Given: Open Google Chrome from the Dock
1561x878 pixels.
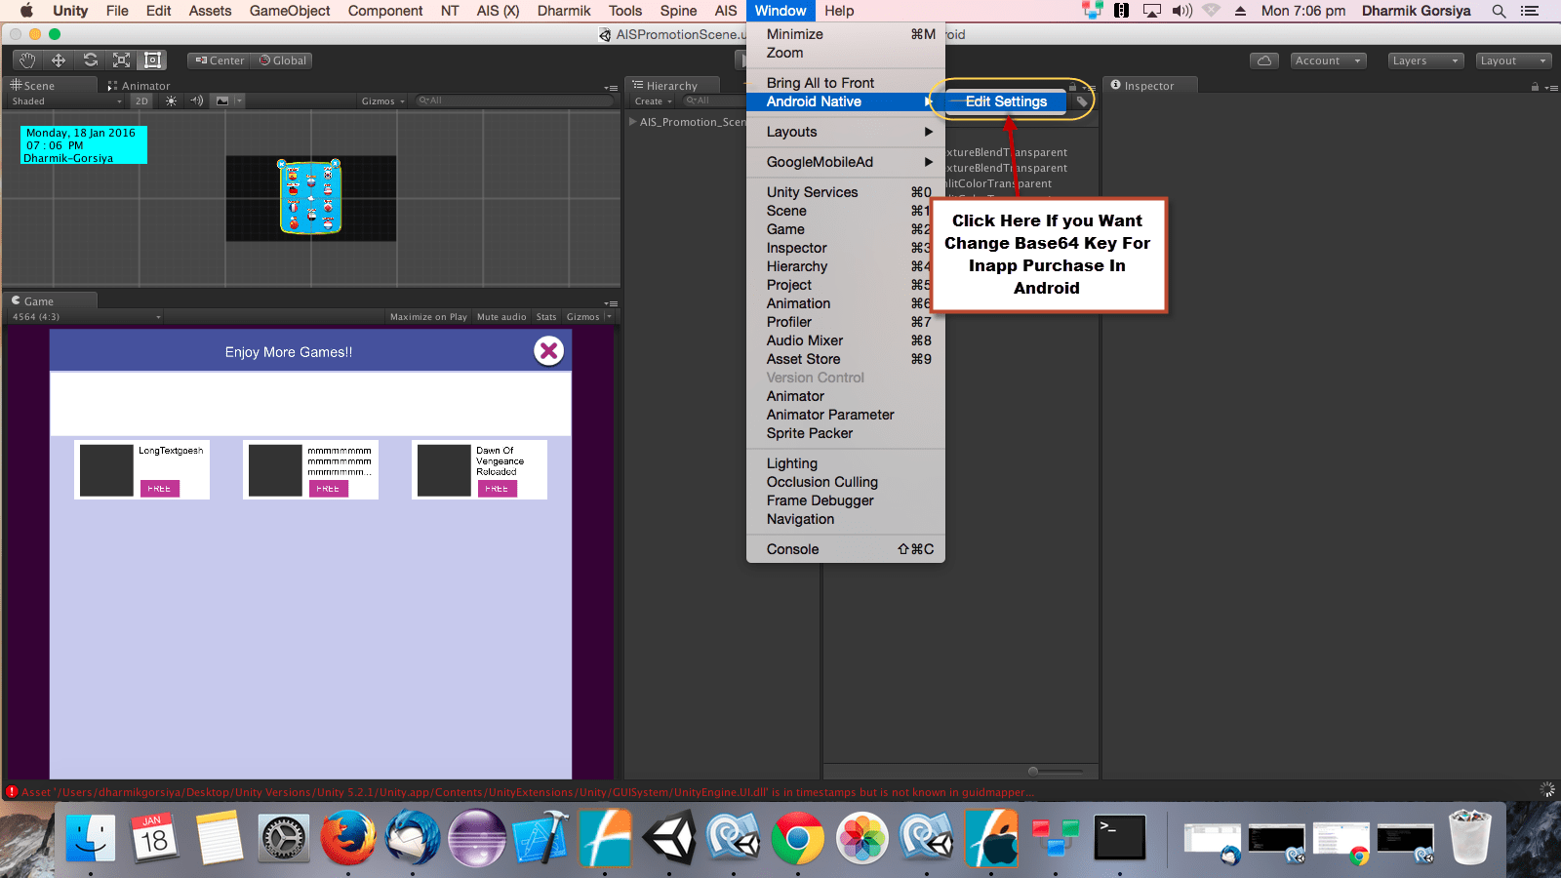Looking at the screenshot, I should click(798, 839).
